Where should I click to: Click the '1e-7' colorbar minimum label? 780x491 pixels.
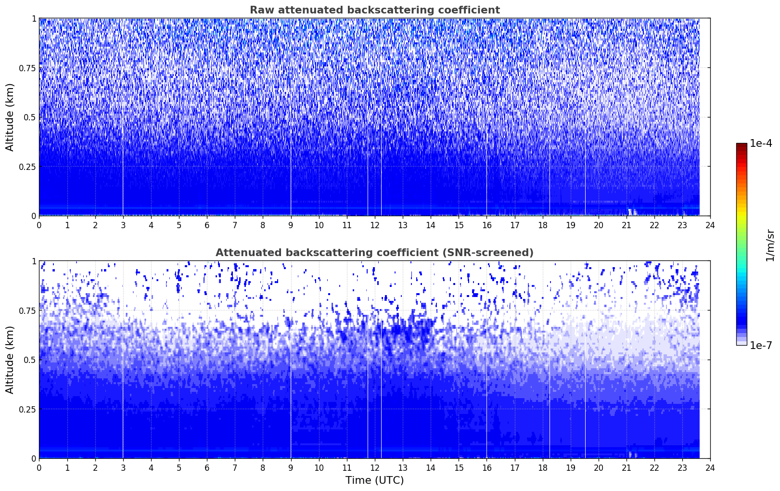click(x=761, y=346)
